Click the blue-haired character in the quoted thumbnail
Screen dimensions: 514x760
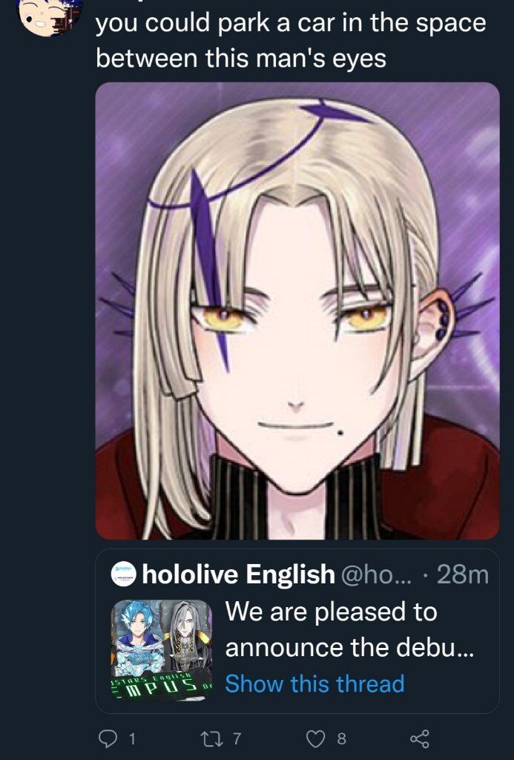(x=137, y=636)
